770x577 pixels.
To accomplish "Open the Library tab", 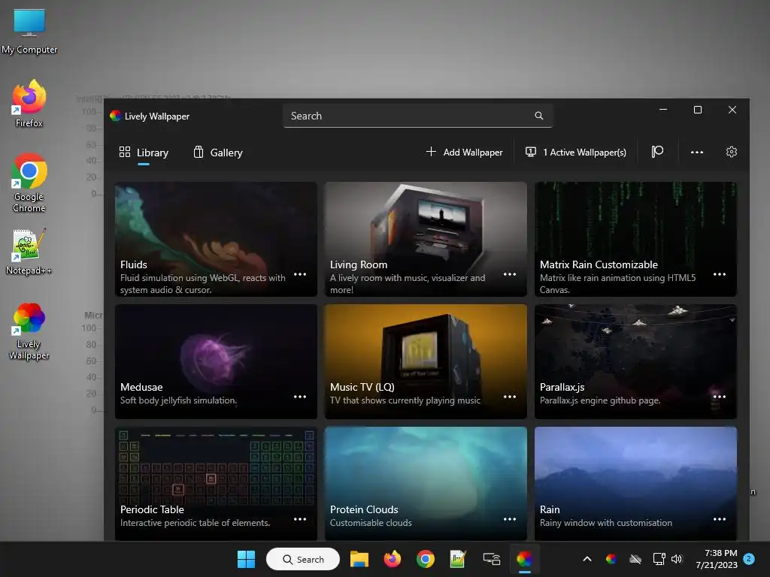I will click(x=144, y=153).
